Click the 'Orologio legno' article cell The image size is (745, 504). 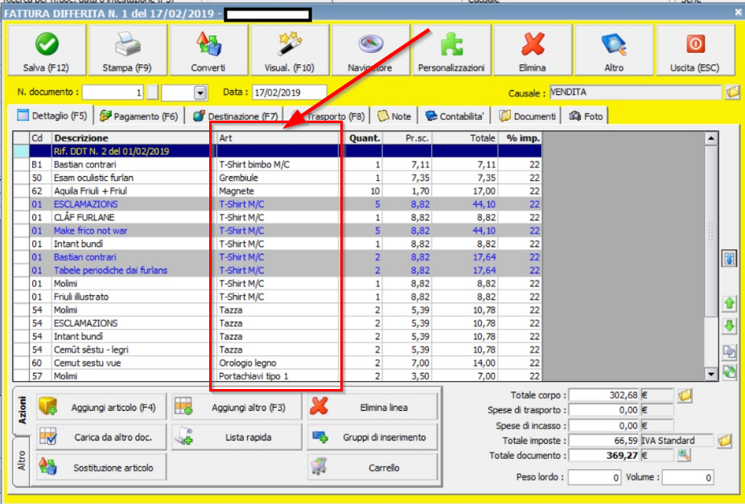pos(278,363)
